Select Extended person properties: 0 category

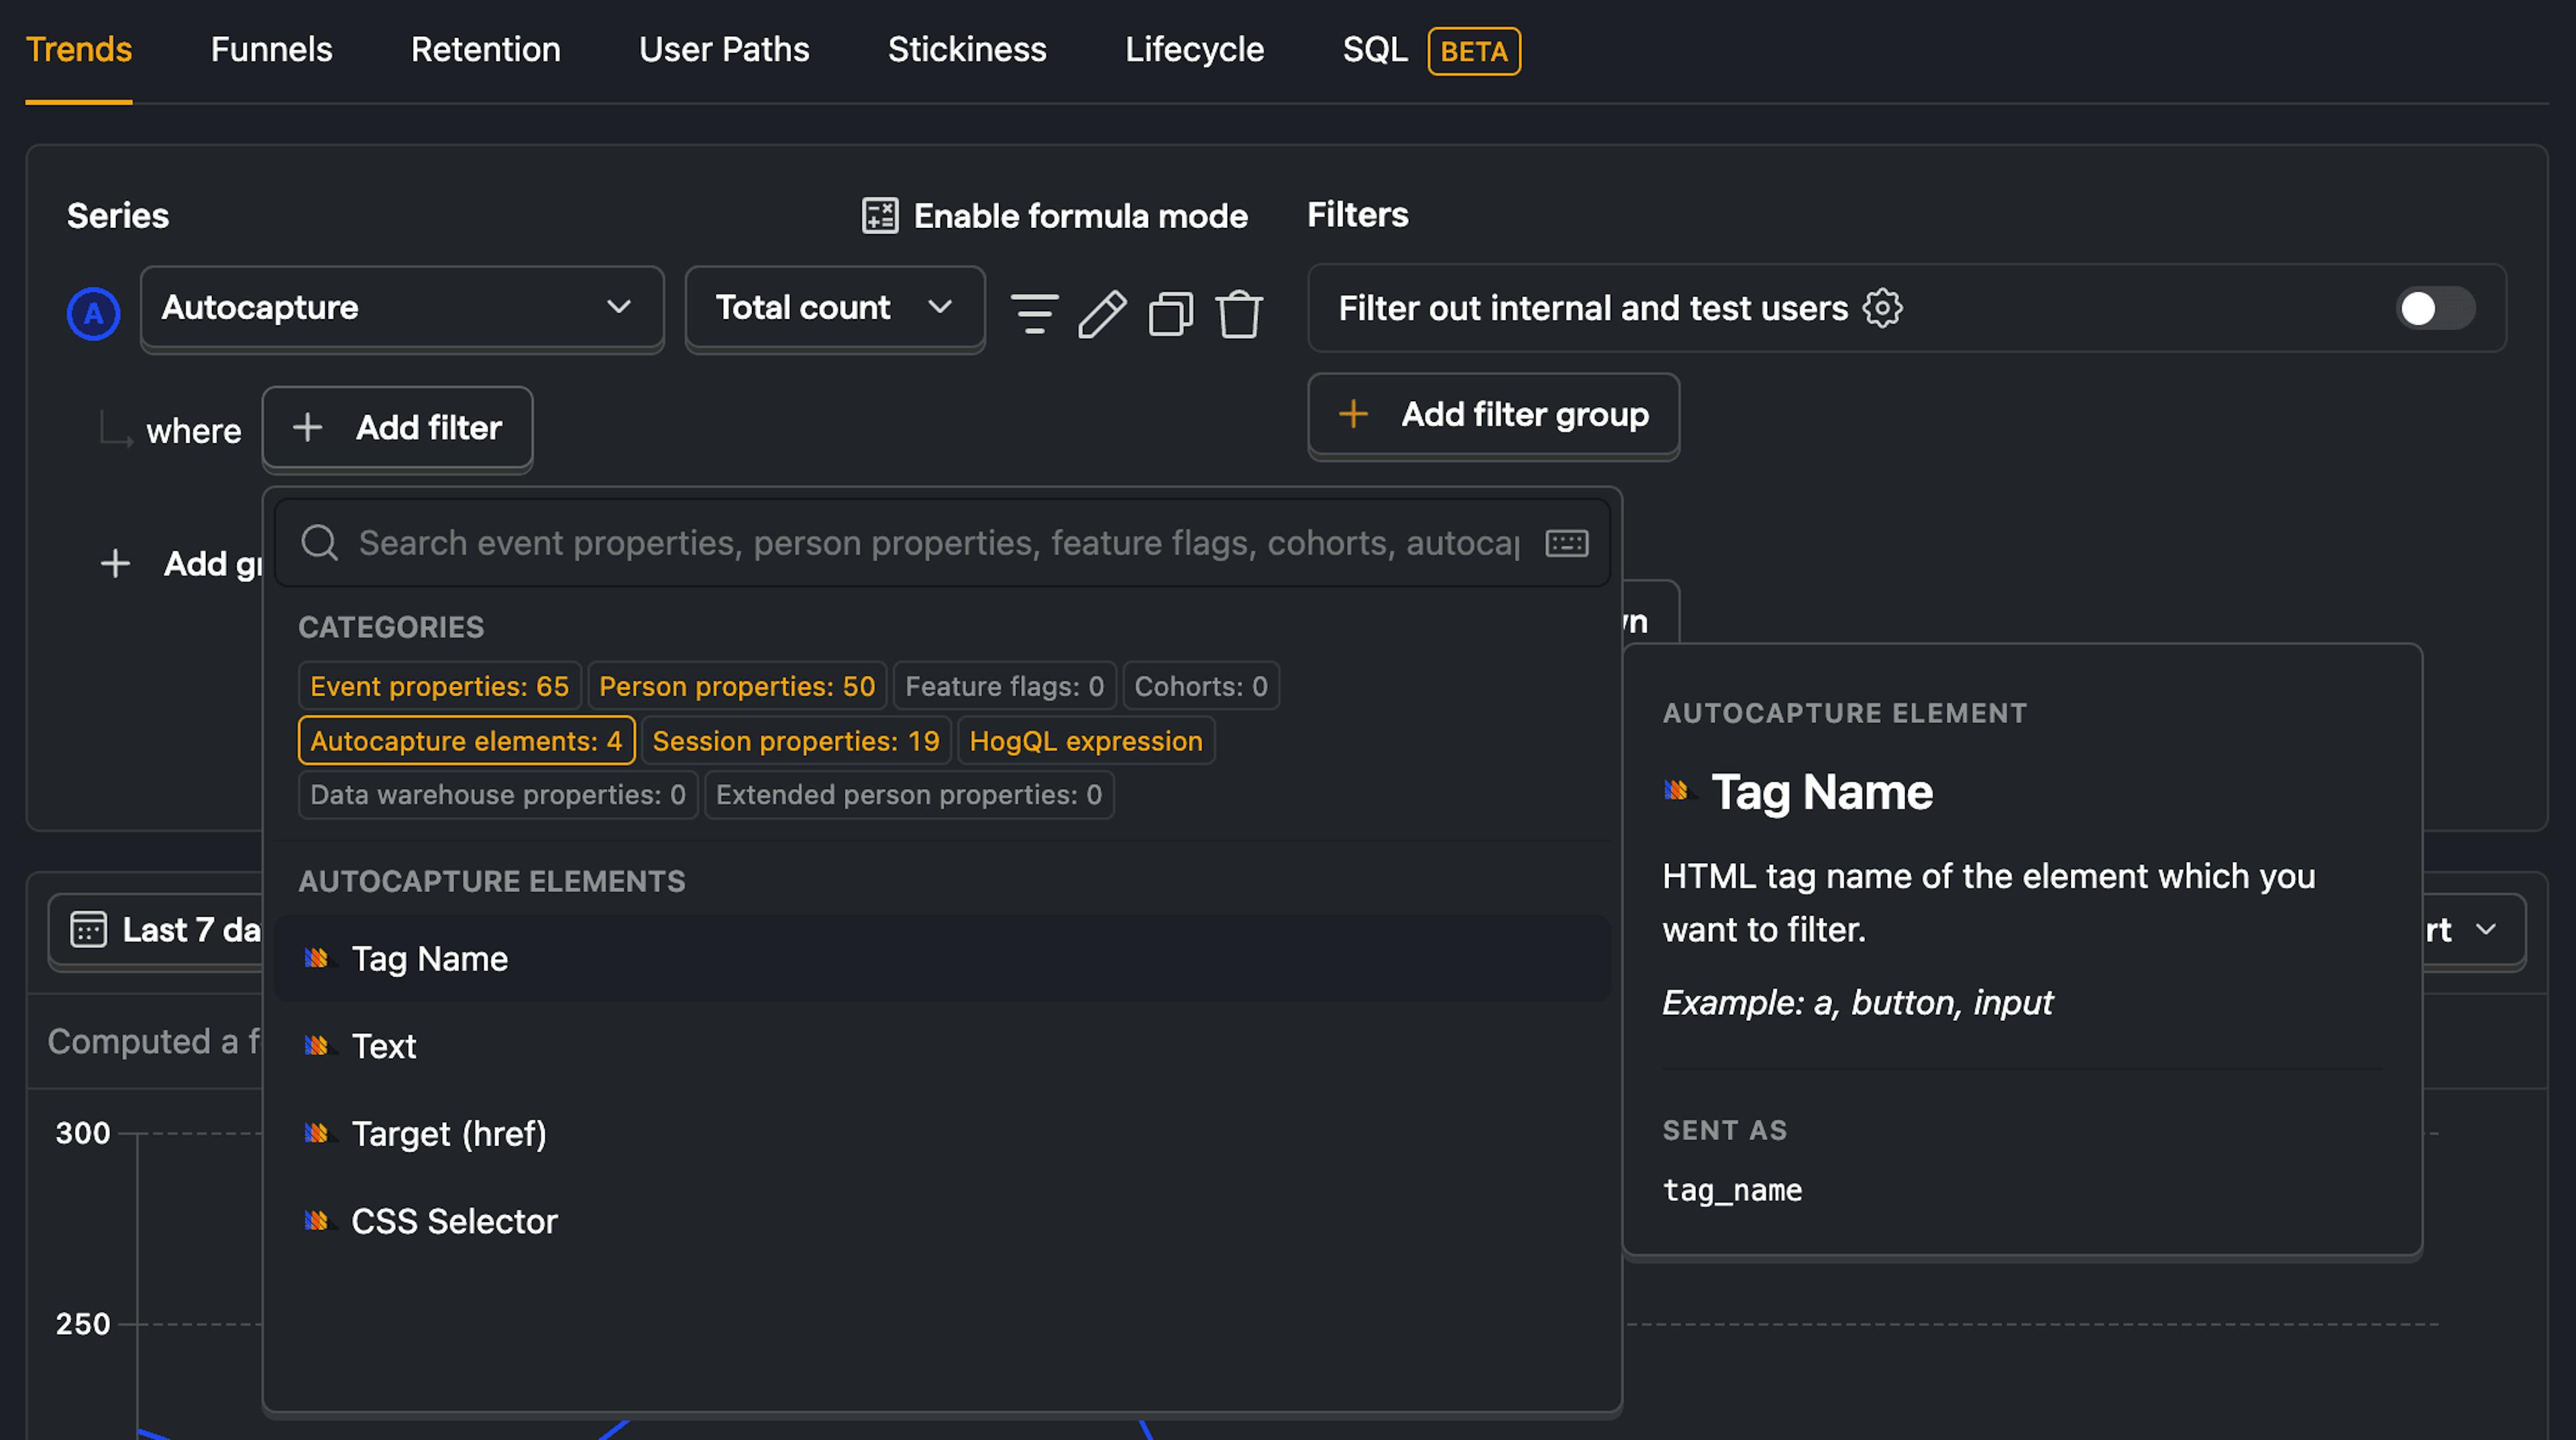pyautogui.click(x=909, y=795)
